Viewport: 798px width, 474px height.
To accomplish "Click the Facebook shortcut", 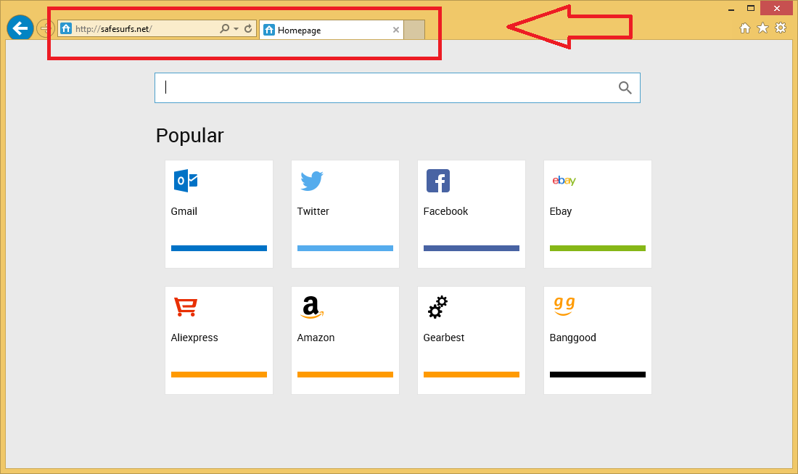I will pos(472,213).
